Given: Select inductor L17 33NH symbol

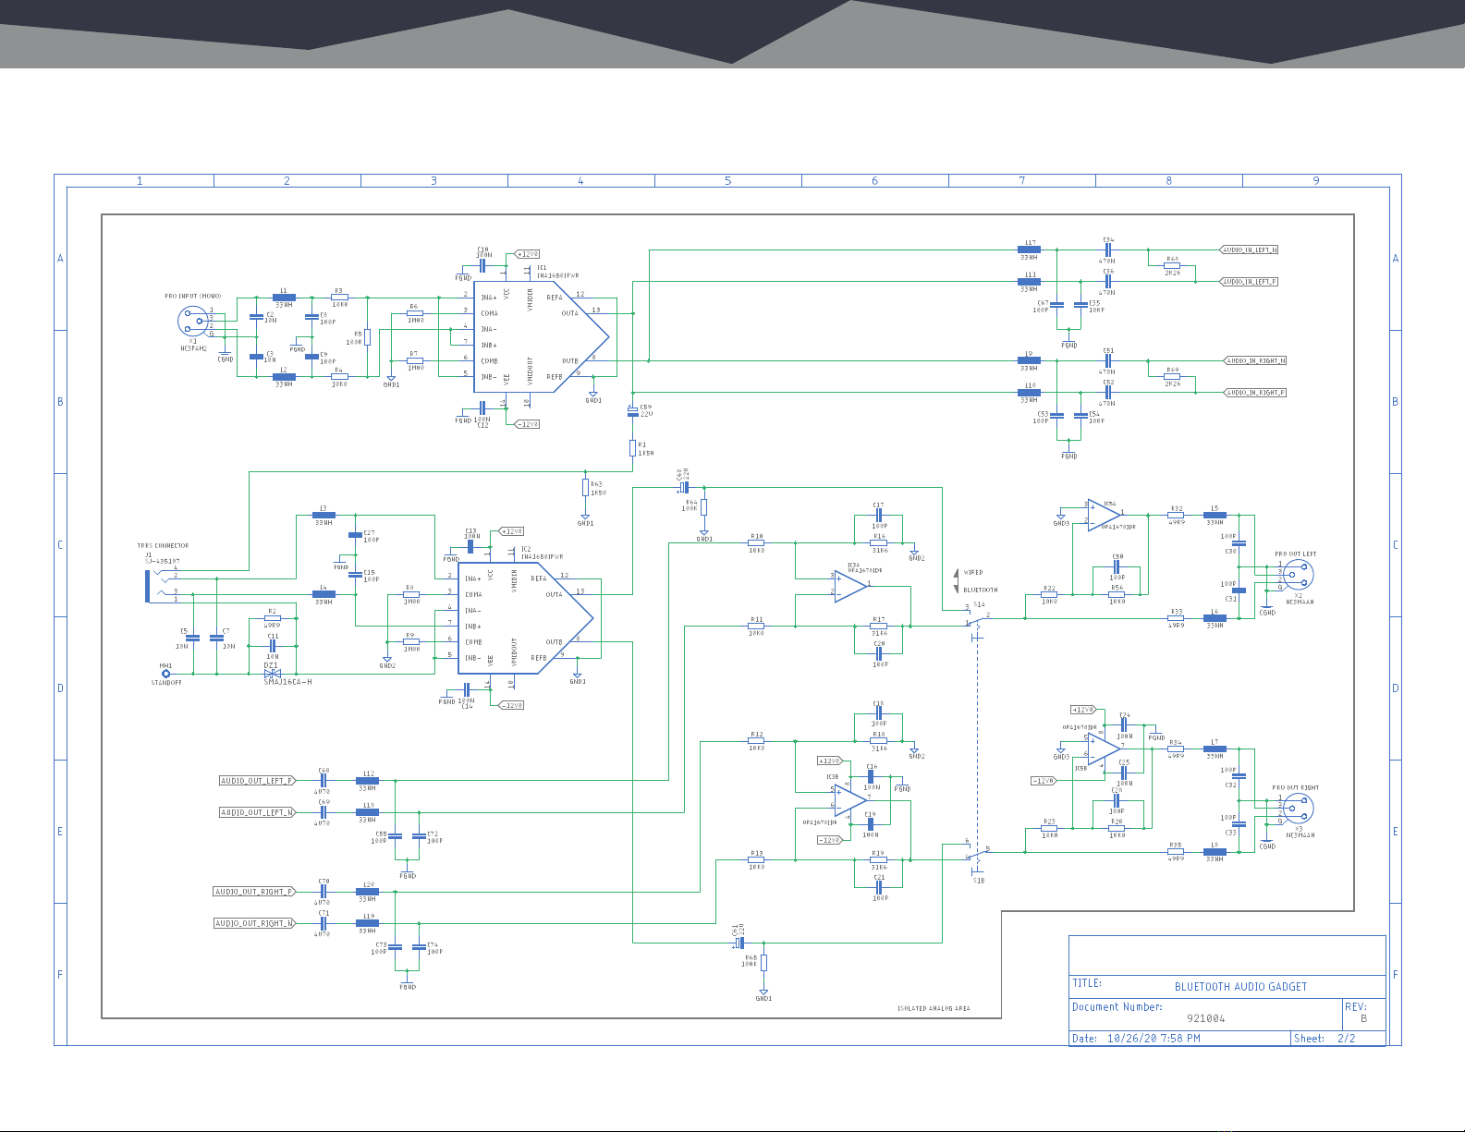Looking at the screenshot, I should coord(1029,250).
